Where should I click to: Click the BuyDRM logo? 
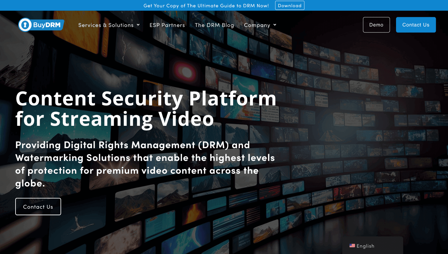(x=41, y=25)
